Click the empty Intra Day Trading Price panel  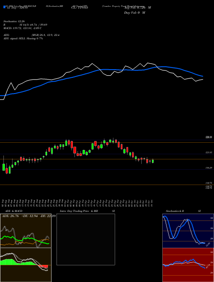[x=86, y=239]
